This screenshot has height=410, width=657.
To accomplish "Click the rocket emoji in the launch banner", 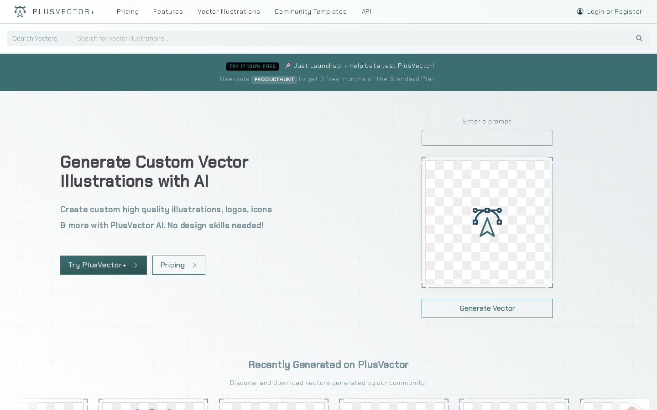I will click(x=288, y=66).
